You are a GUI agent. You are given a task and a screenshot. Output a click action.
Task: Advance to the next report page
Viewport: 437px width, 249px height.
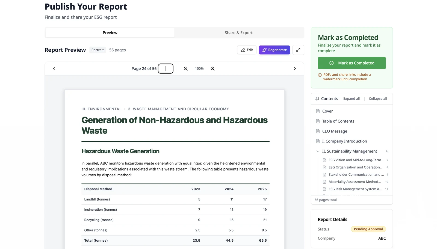295,69
